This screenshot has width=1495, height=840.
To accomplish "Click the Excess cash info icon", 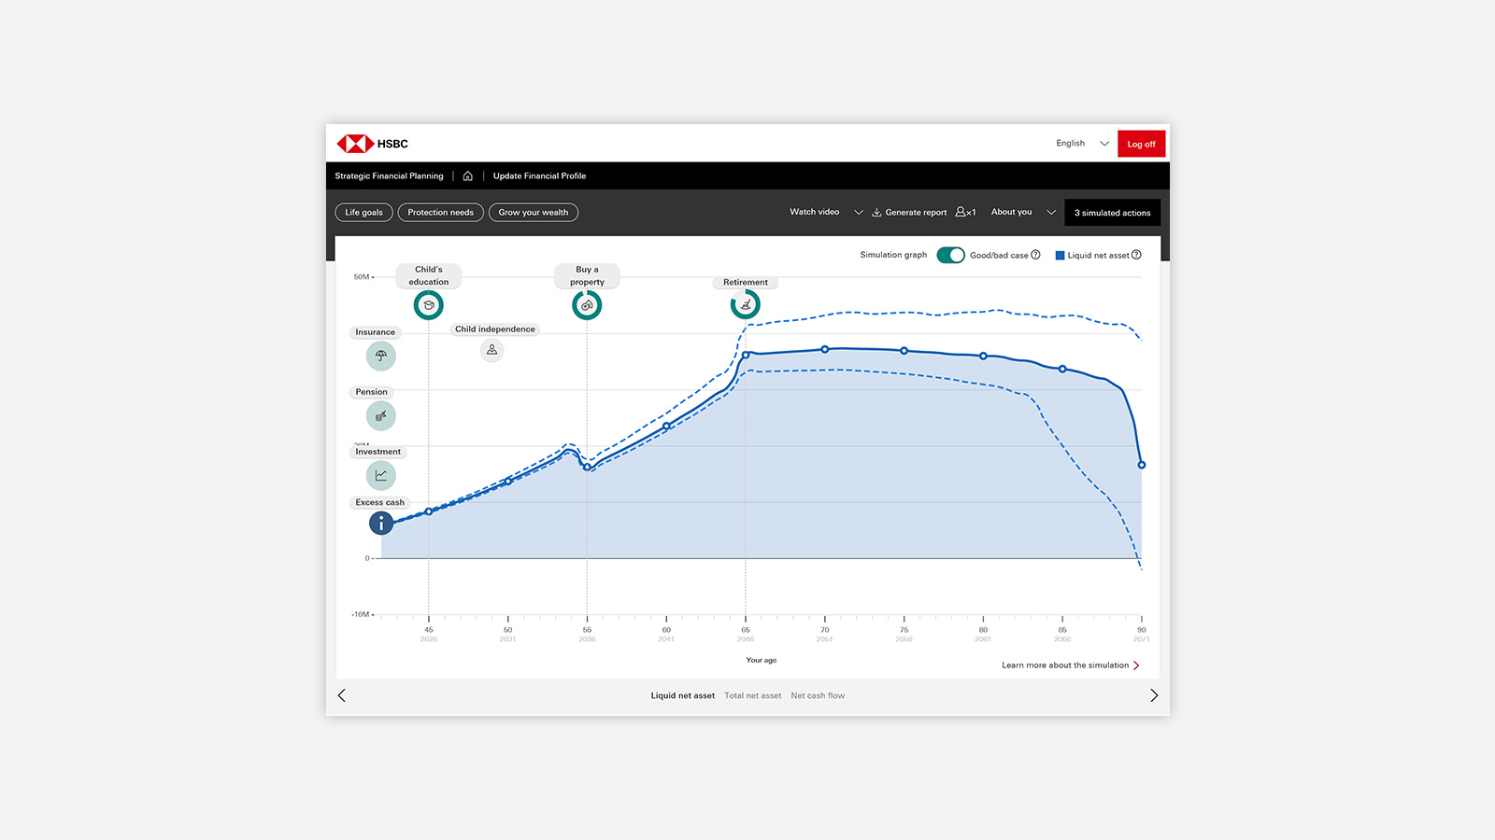I will click(x=381, y=524).
